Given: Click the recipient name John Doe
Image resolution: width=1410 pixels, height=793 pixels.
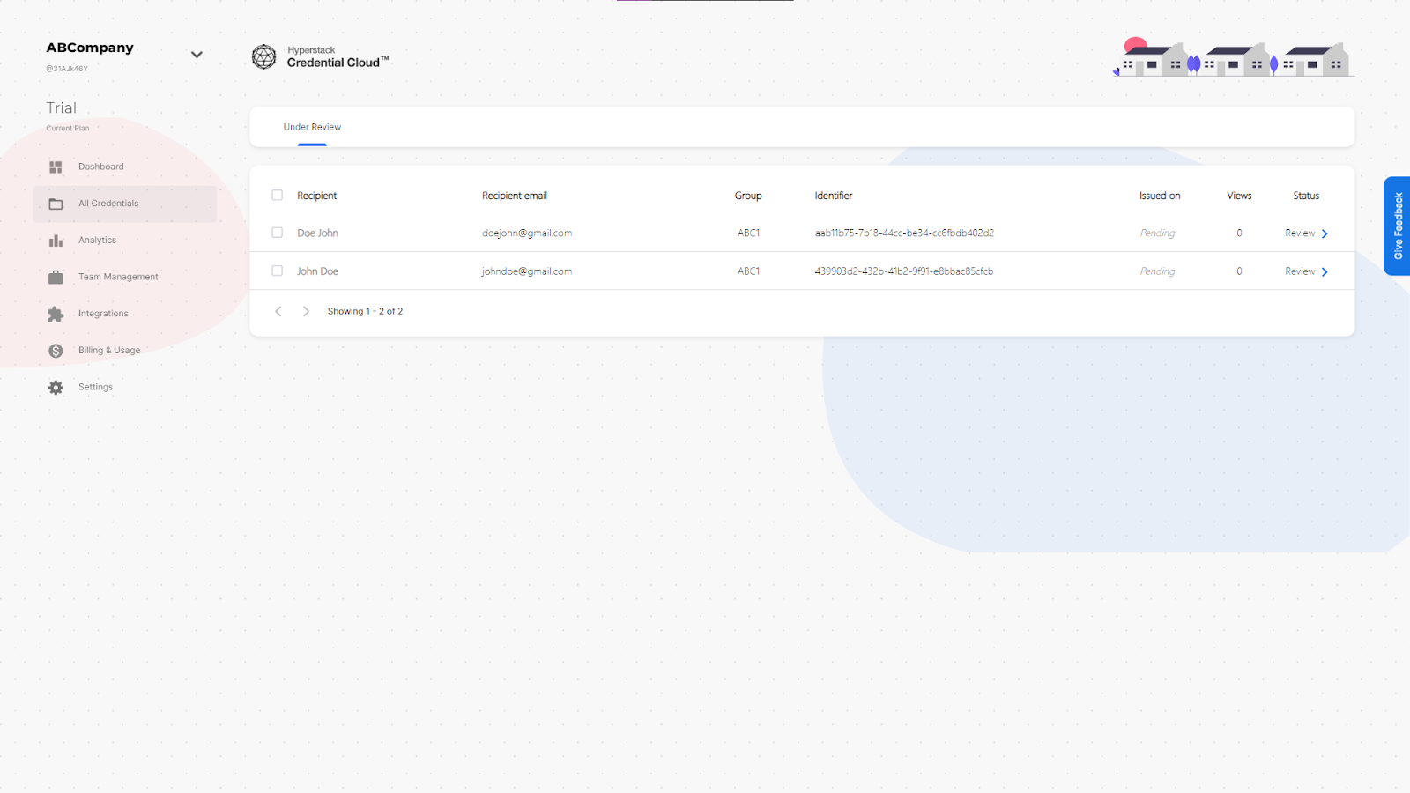Looking at the screenshot, I should point(318,271).
